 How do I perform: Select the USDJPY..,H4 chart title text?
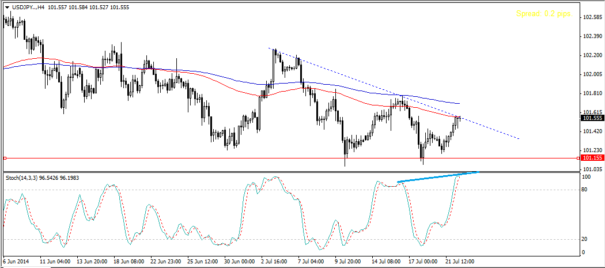(28, 7)
